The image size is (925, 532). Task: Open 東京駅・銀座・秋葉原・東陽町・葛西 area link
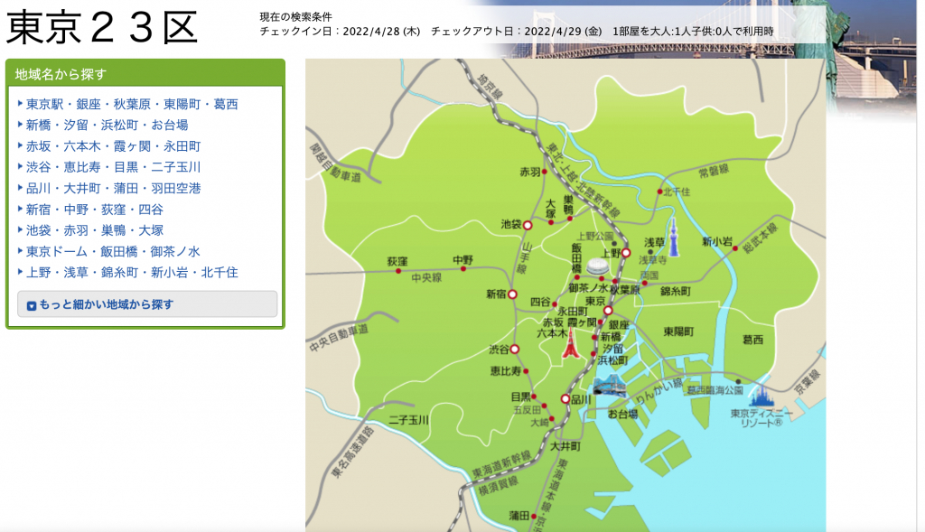pos(132,104)
